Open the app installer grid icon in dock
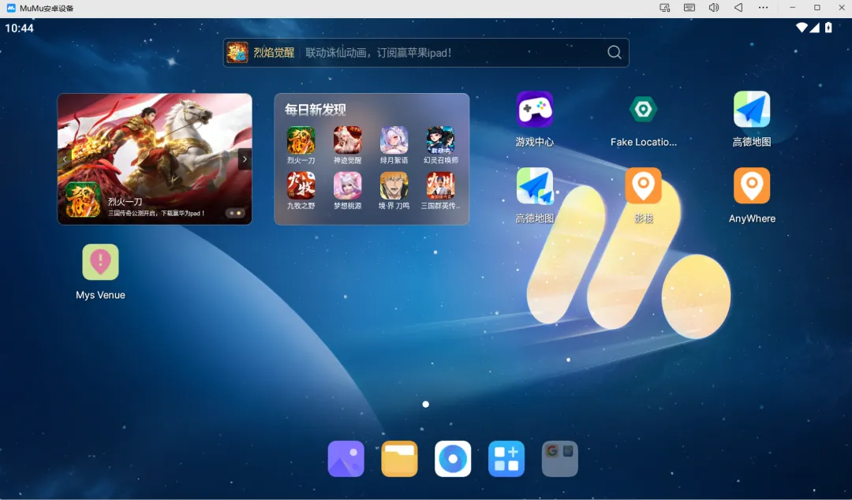The width and height of the screenshot is (852, 500). coord(506,459)
